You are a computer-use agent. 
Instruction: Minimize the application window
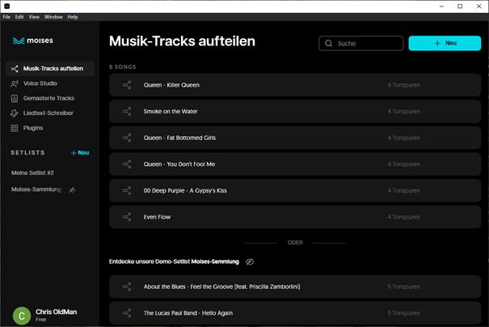(x=441, y=6)
